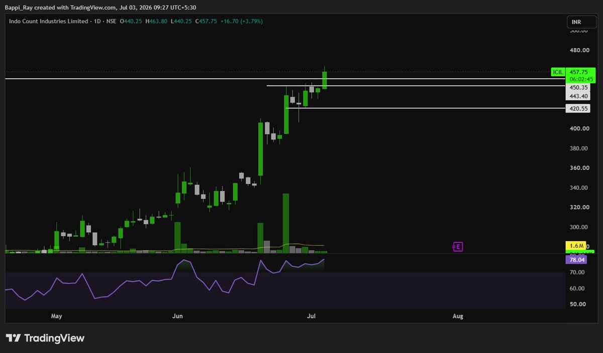Click the TradingView logo
Viewport: 603px width, 353px height.
coord(45,338)
